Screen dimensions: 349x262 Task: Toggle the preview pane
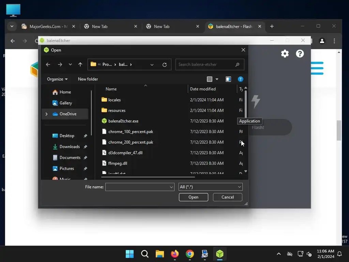click(x=228, y=79)
